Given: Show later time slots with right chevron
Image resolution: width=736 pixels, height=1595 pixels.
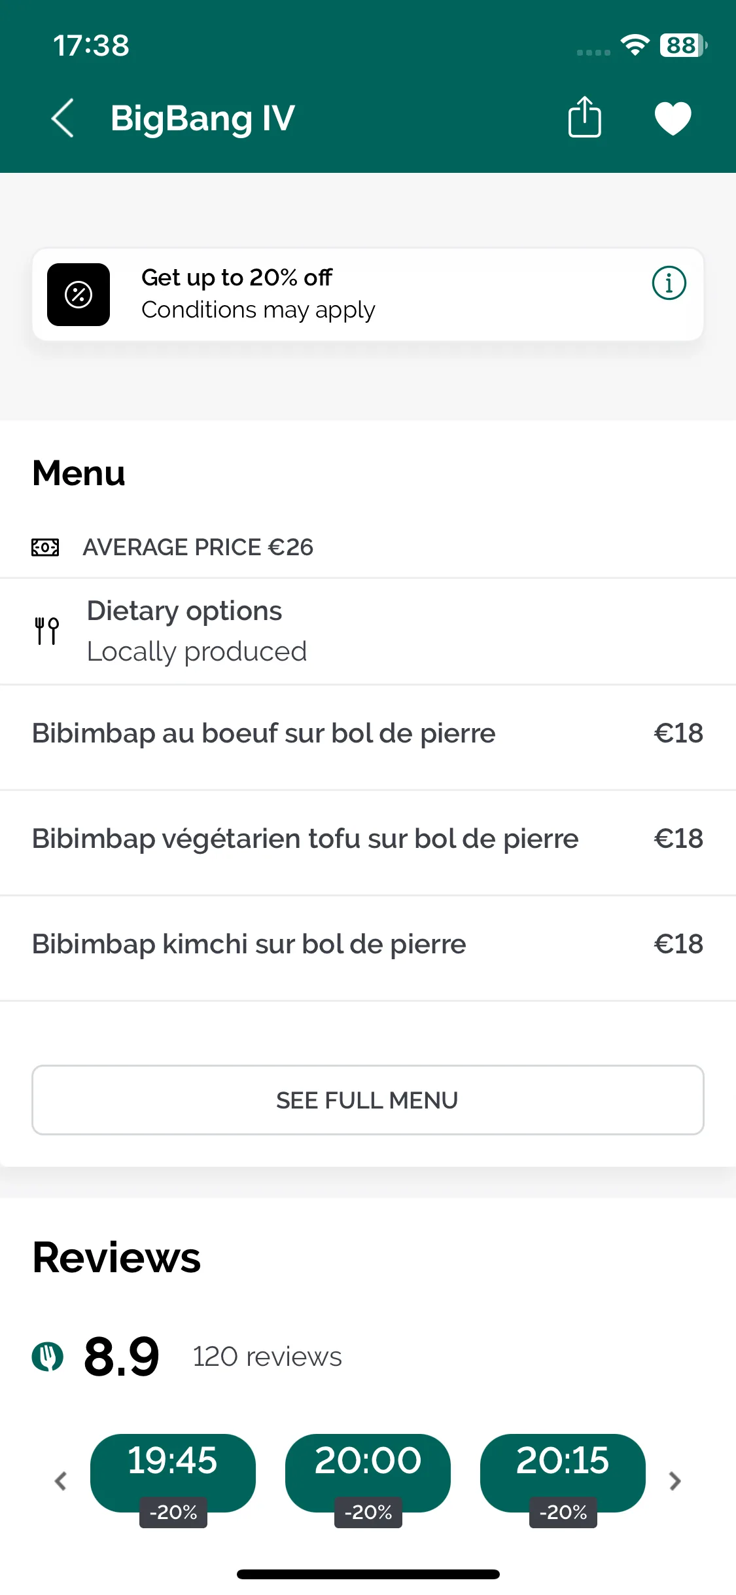Looking at the screenshot, I should [x=675, y=1480].
